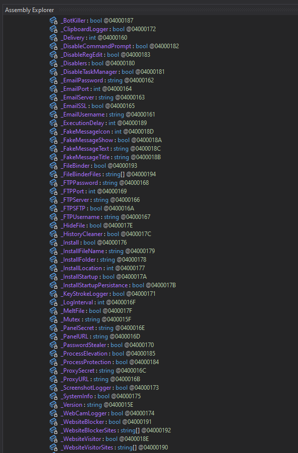Select the _InstallFileName field name
298x453 pixels.
(x=82, y=251)
